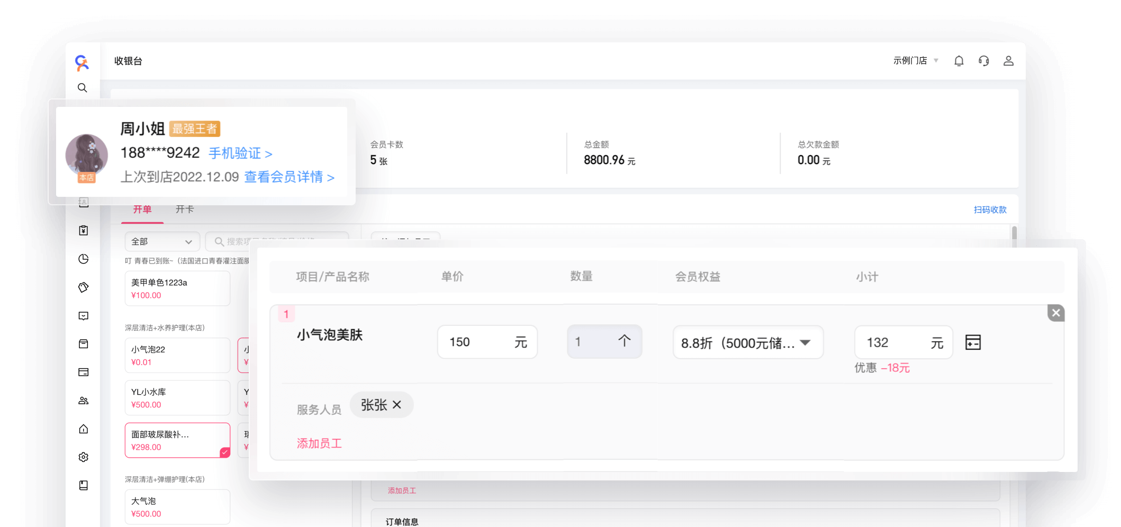Open the yen clipboard sidebar icon
Viewport: 1121px width, 527px height.
pos(83,230)
